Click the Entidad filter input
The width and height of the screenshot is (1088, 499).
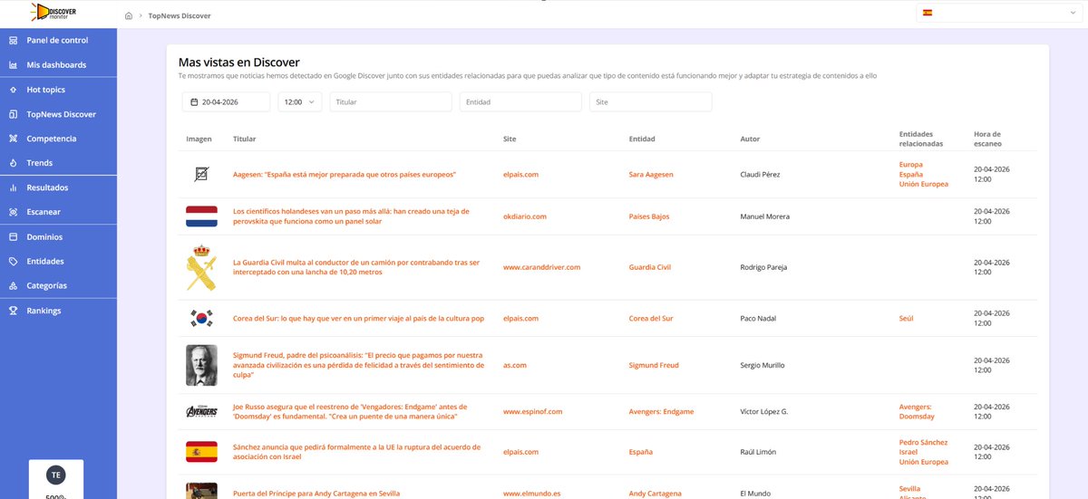(520, 102)
